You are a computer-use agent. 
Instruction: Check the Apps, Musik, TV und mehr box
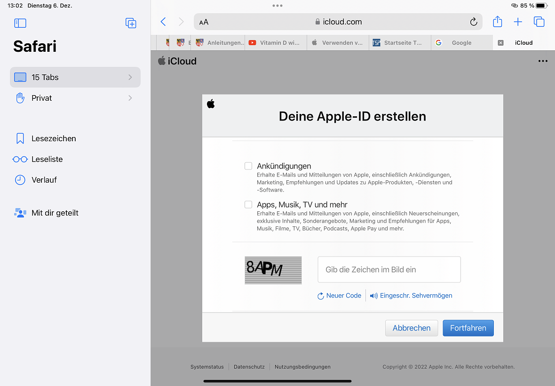(248, 205)
